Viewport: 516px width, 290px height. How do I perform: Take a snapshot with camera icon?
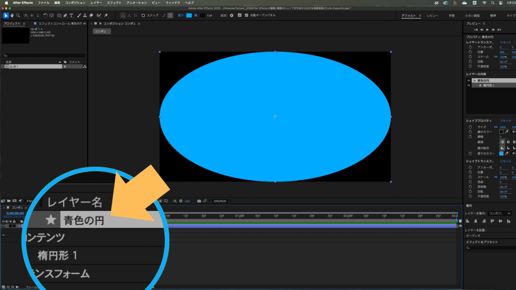coord(199,201)
